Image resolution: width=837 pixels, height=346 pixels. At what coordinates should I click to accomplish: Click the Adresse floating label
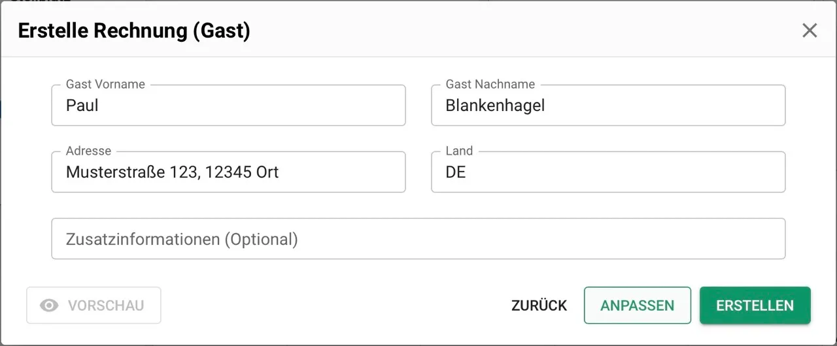click(x=88, y=151)
